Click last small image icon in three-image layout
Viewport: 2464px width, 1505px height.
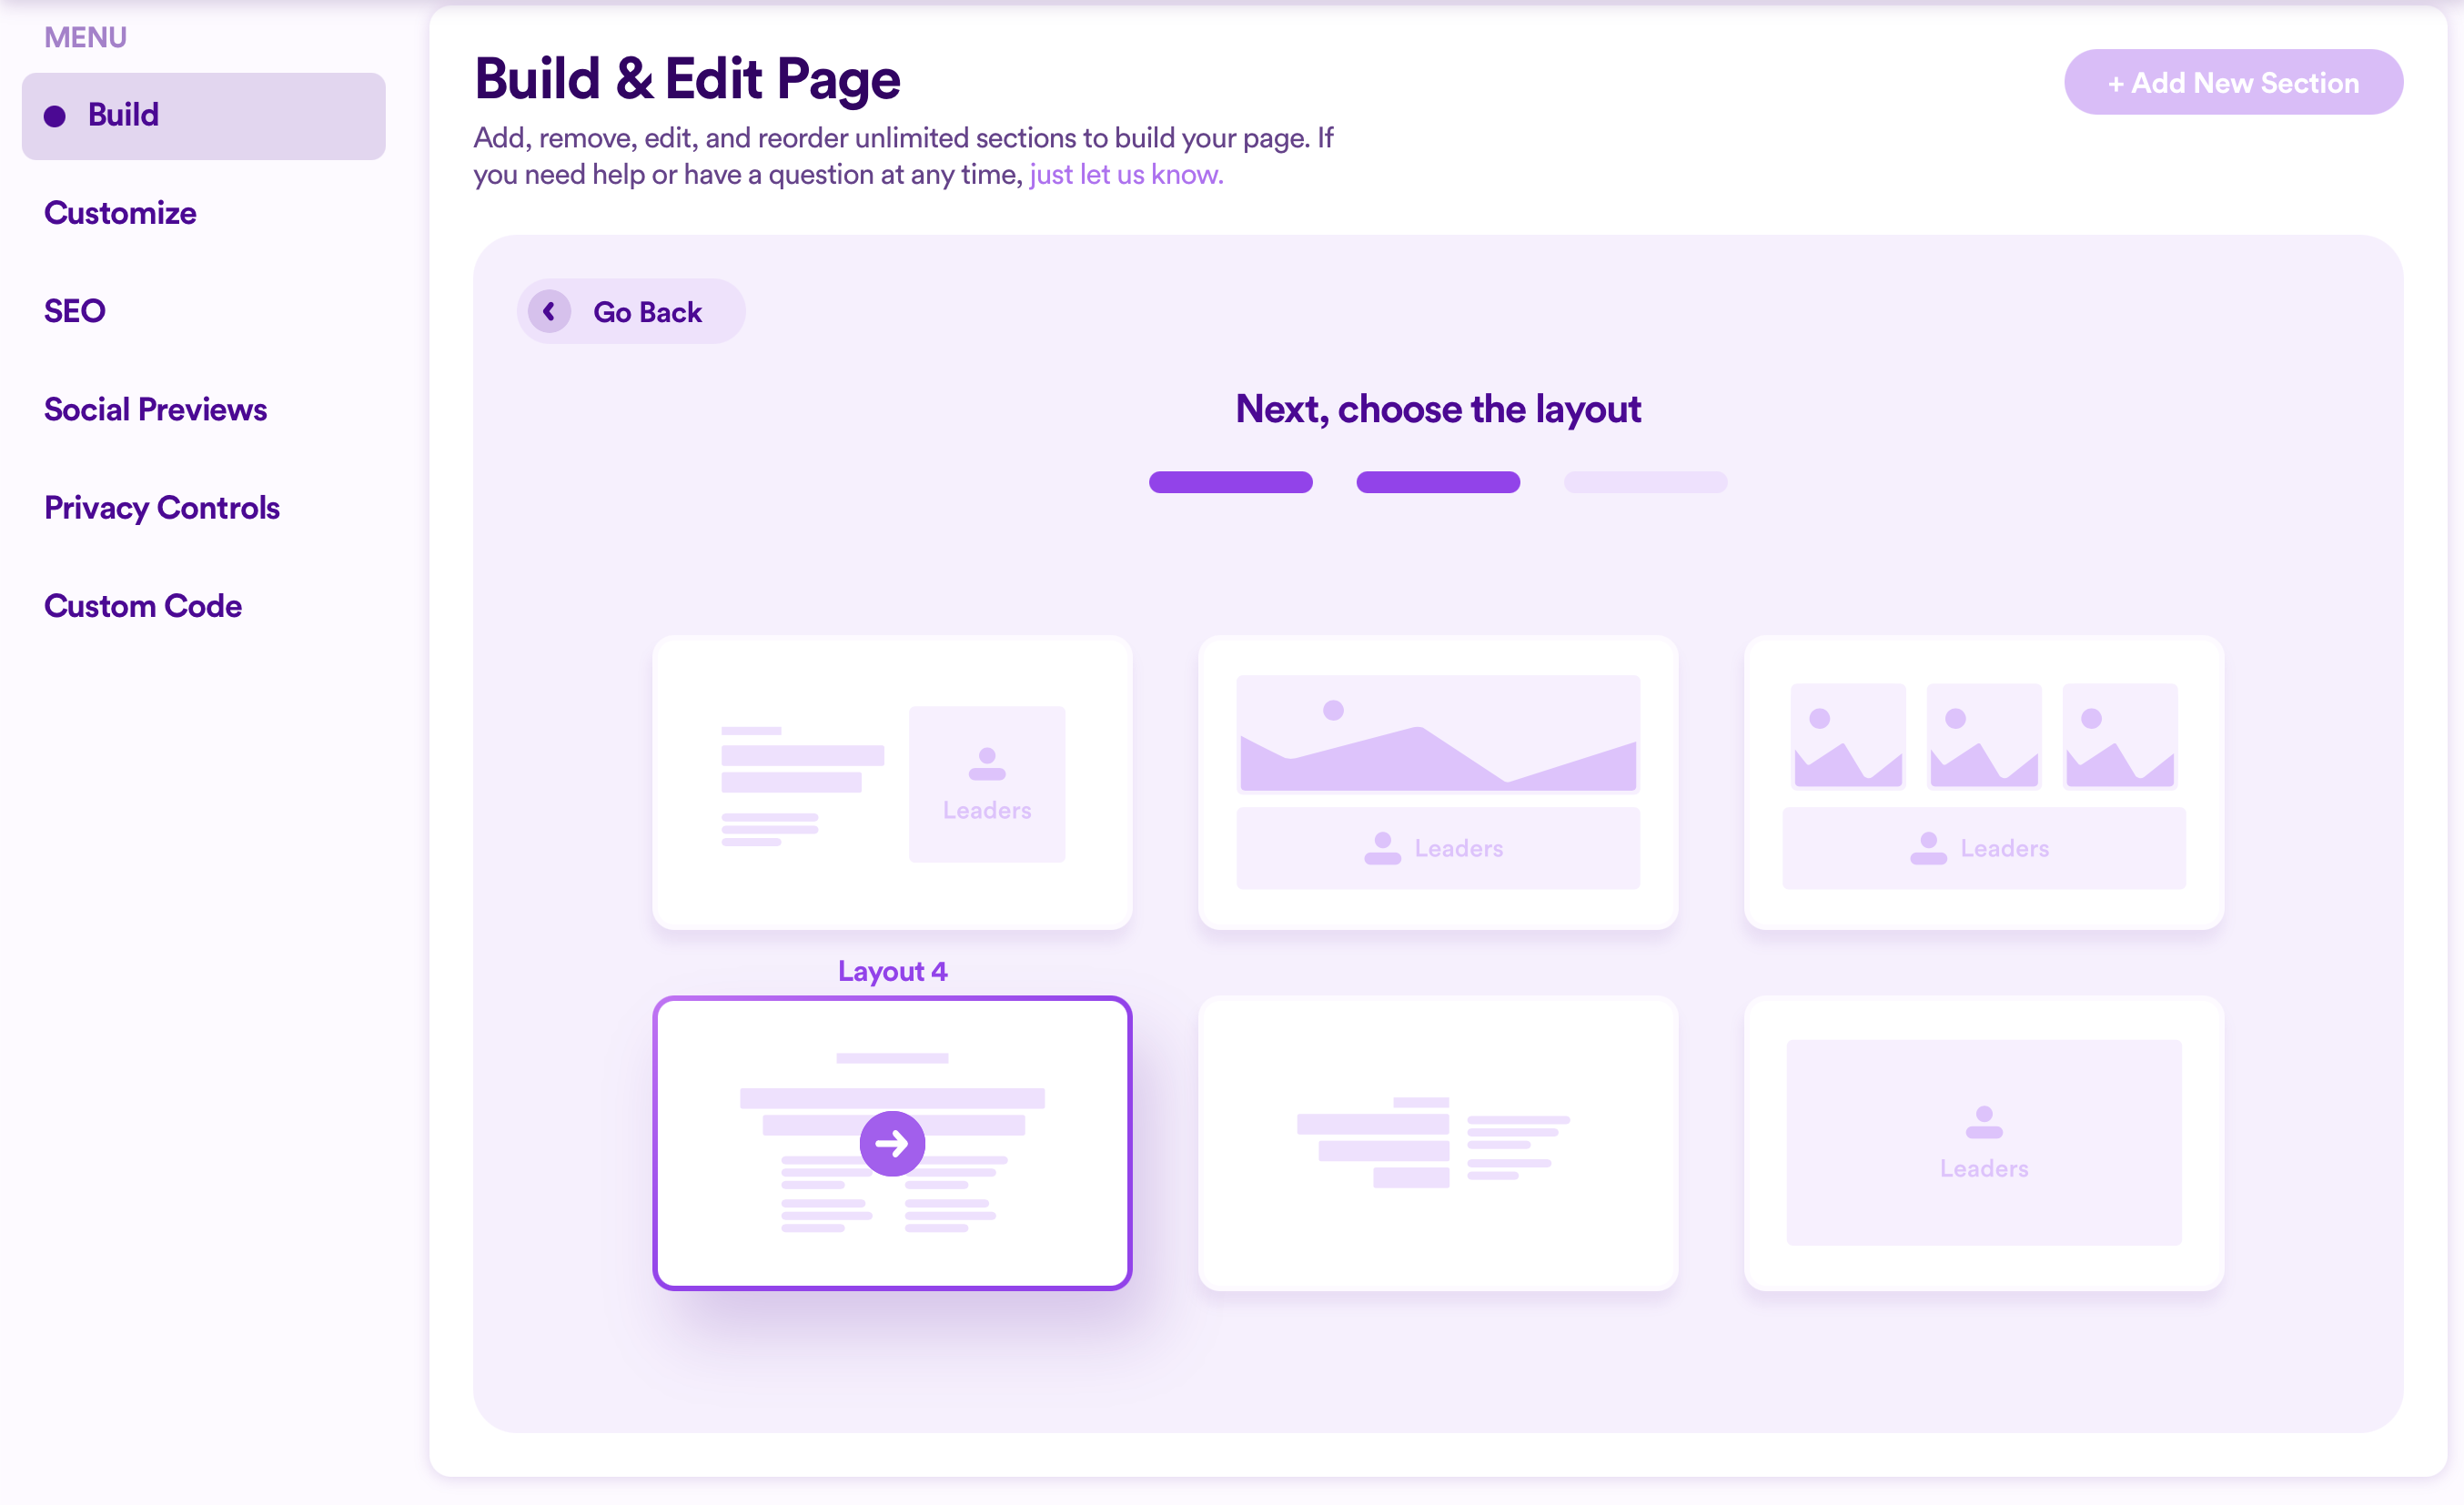tap(2119, 735)
